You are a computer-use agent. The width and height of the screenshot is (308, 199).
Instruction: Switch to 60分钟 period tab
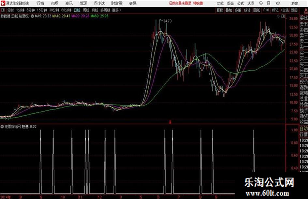coord(66,10)
